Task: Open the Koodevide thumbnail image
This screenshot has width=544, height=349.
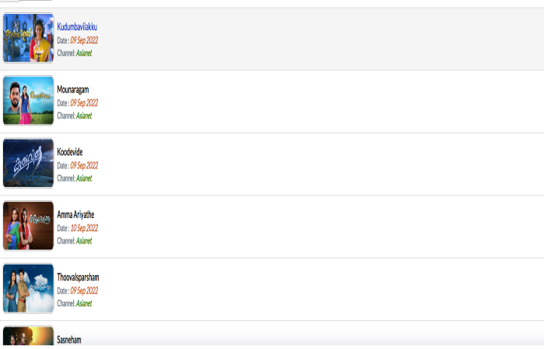Action: point(28,163)
